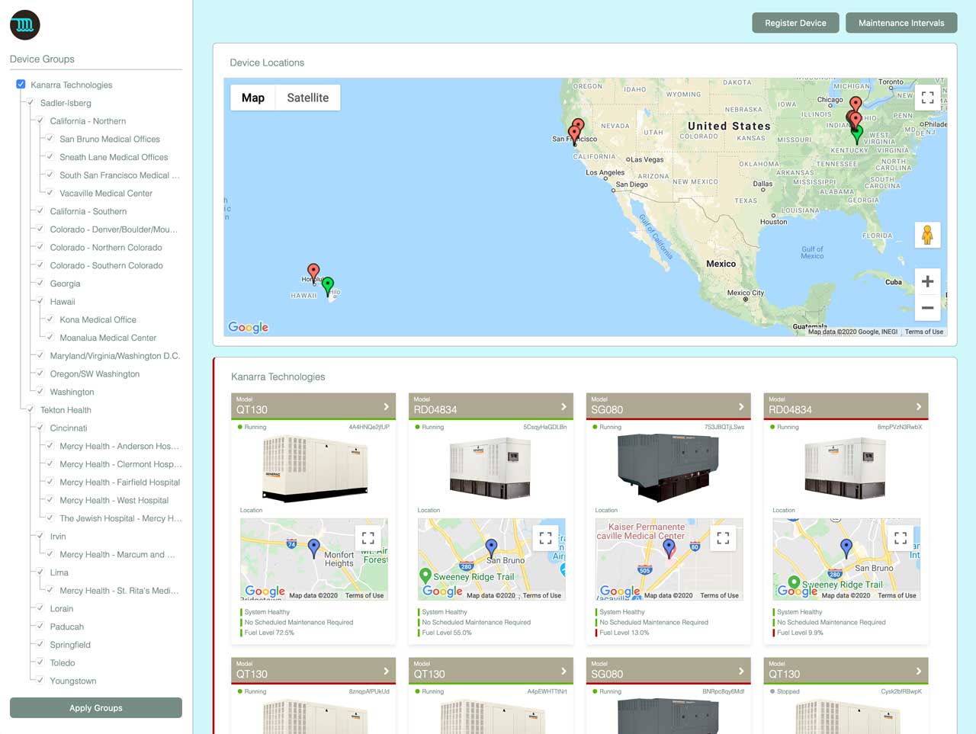Click the green map marker near Hilo, Hawaii

pyautogui.click(x=328, y=287)
